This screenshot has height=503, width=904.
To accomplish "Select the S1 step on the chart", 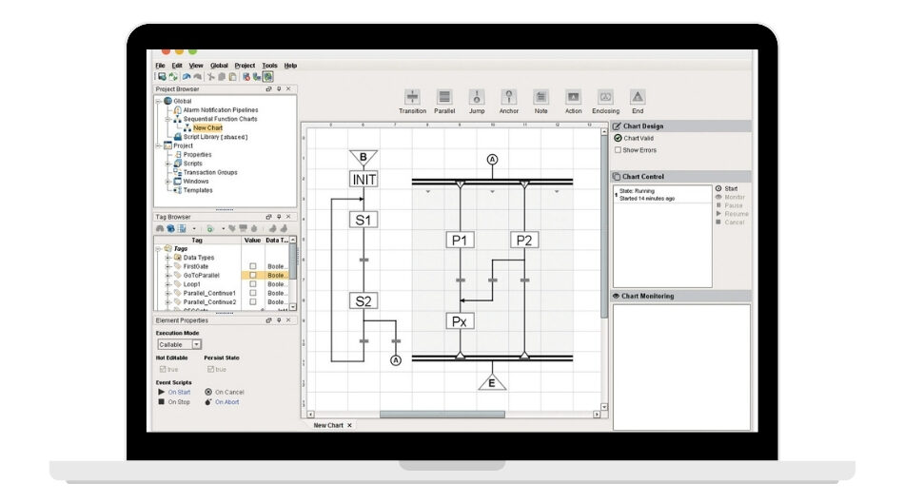I will tap(364, 219).
